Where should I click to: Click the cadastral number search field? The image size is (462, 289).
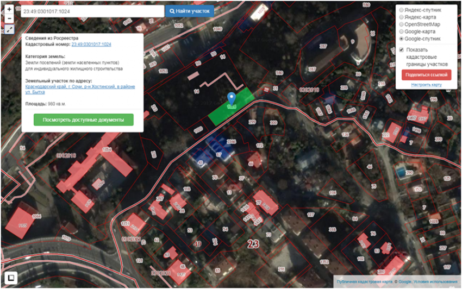(x=91, y=11)
